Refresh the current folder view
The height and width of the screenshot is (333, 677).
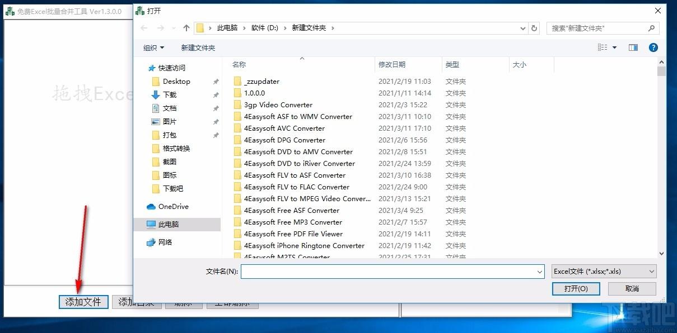point(534,28)
